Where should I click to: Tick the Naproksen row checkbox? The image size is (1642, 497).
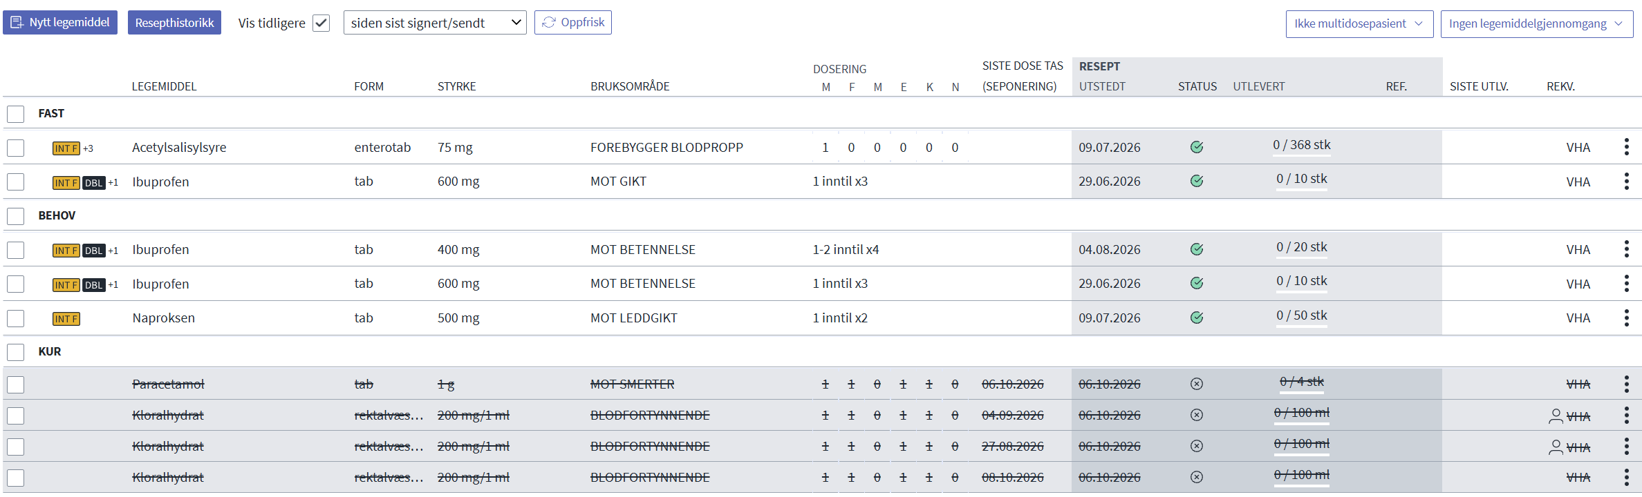[15, 318]
